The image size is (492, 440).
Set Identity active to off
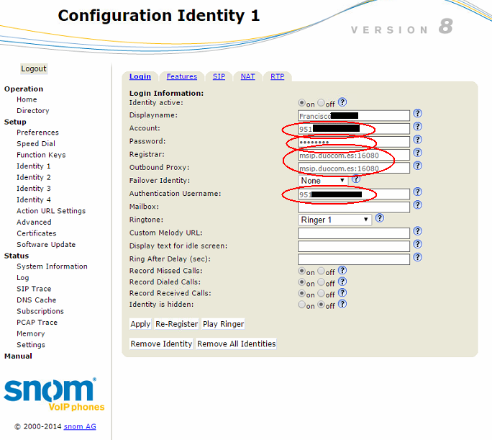coord(321,104)
